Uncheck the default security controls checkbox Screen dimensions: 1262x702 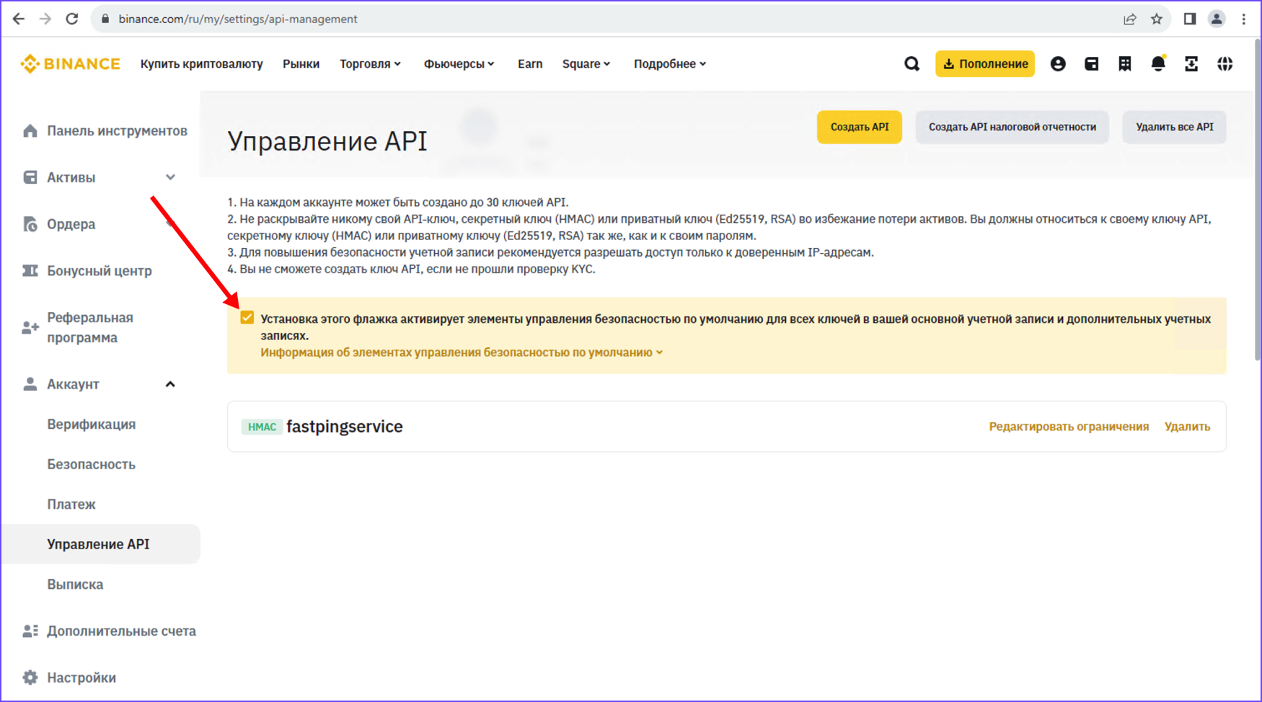[247, 318]
